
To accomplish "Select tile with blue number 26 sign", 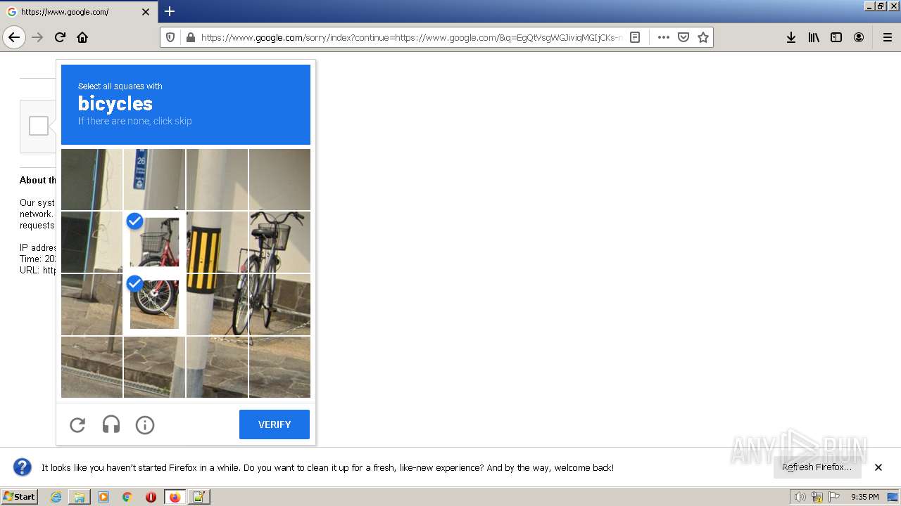I will click(x=154, y=179).
